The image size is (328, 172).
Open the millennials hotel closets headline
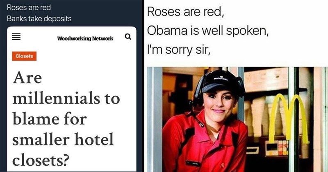[x=66, y=119]
